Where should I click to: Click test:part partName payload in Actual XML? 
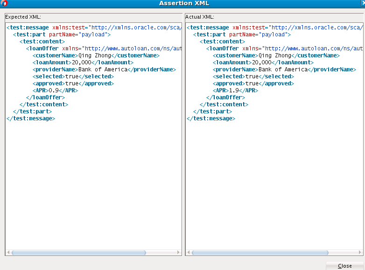(x=242, y=35)
